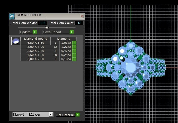Screen dimensions: 178x123
Task: Select the 6,50 X 6,50 size cell
Action: (x=35, y=43)
